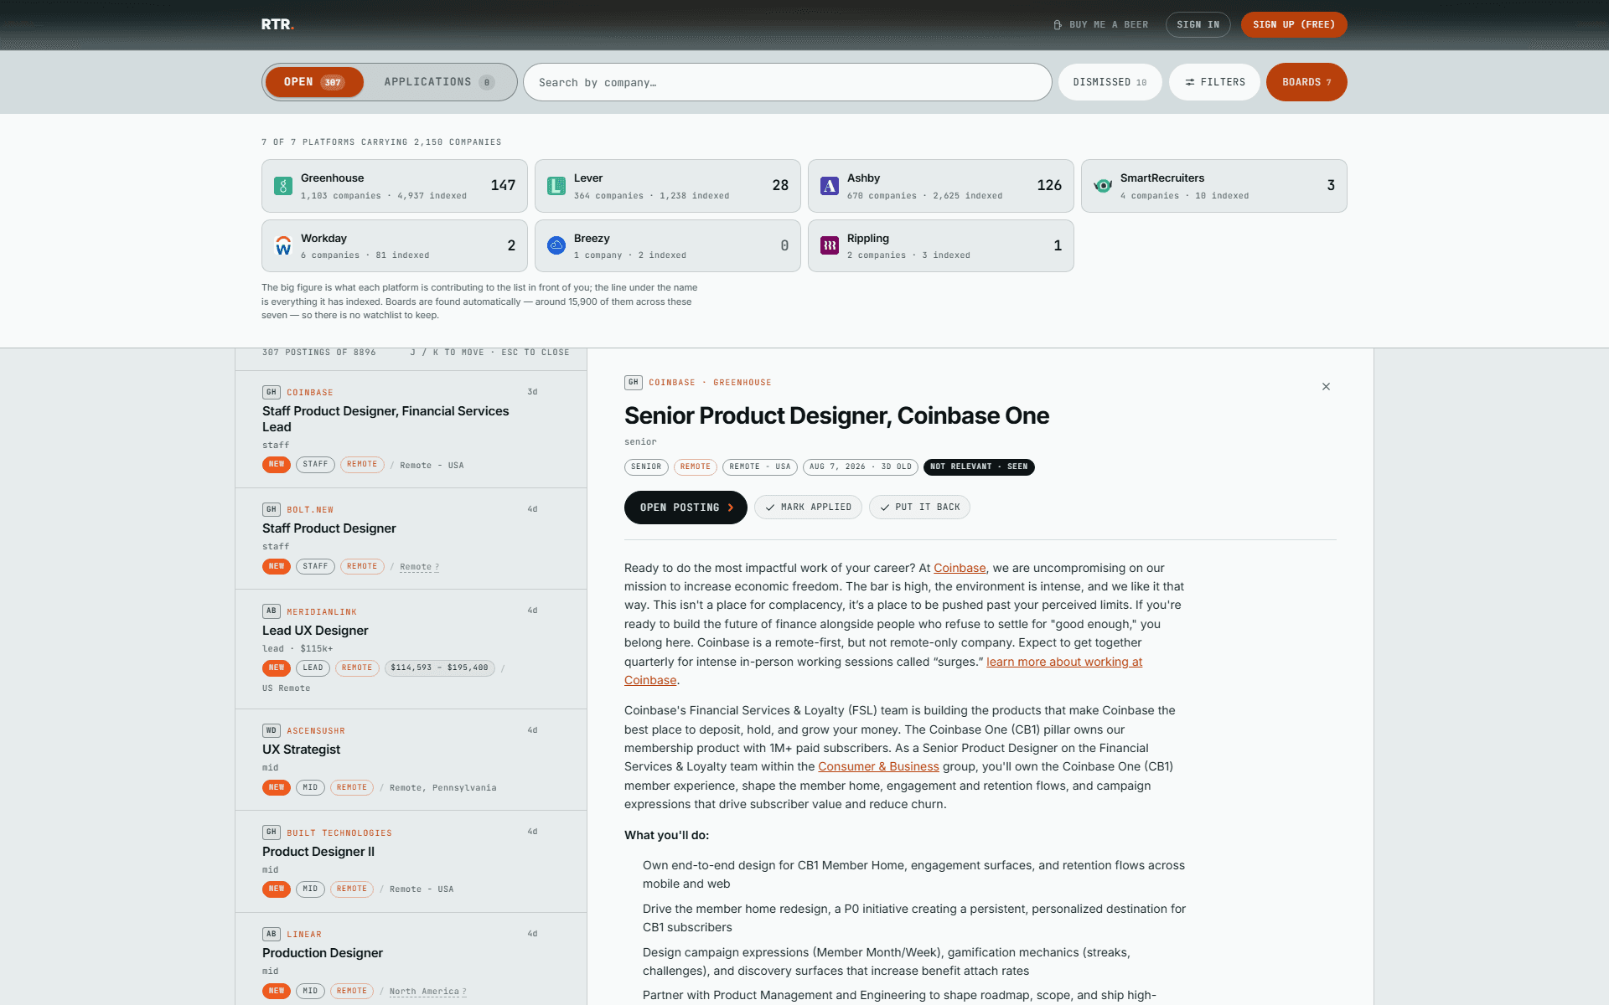Click the Senior Product Designer, Coinbase One title
This screenshot has height=1005, width=1609.
pos(836,416)
